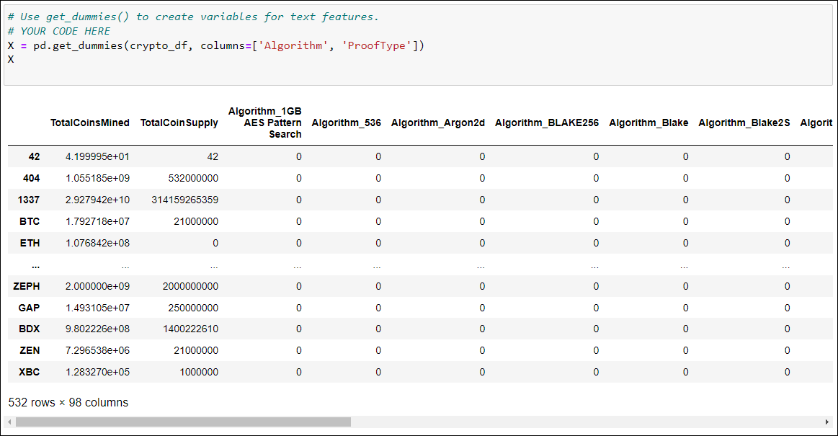The width and height of the screenshot is (838, 436).
Task: Click ZEPH's TotalCoinsMined value 2.000000e+09
Action: tap(97, 286)
